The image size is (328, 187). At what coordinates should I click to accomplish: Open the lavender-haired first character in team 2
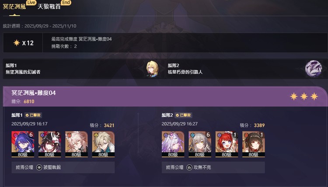coord(173,144)
